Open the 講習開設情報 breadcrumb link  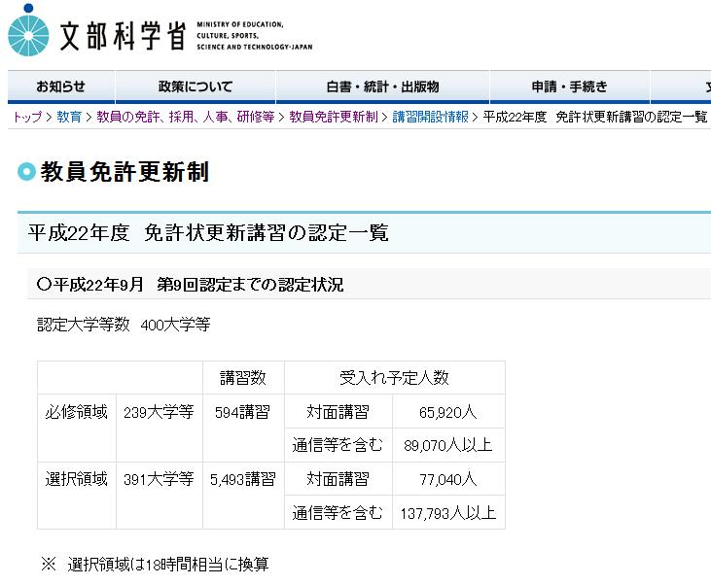[431, 117]
